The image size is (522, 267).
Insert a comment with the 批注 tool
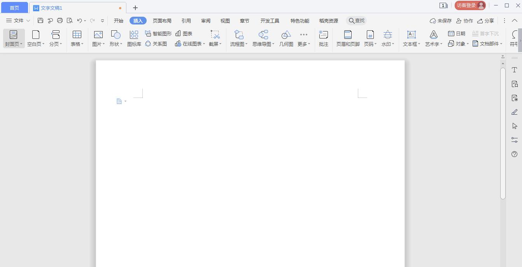tap(323, 38)
